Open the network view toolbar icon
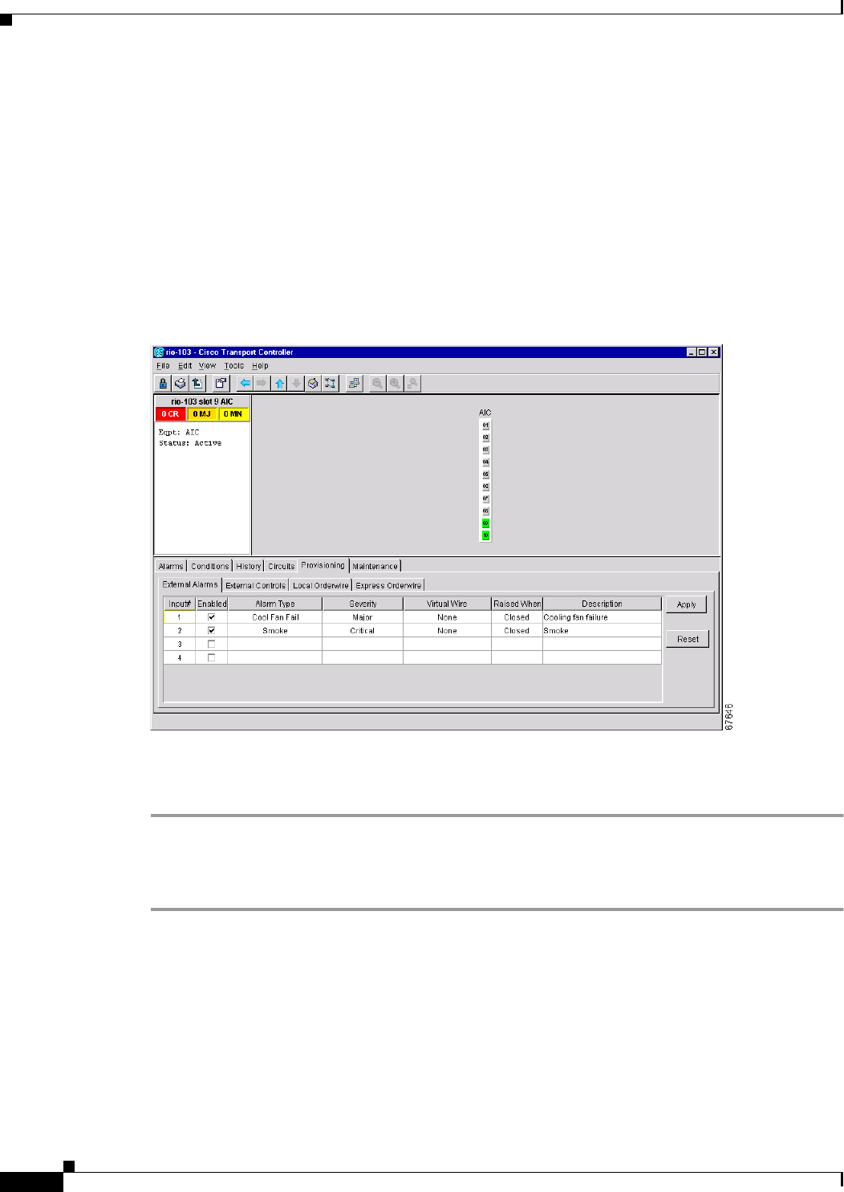844x1192 pixels. click(x=330, y=384)
